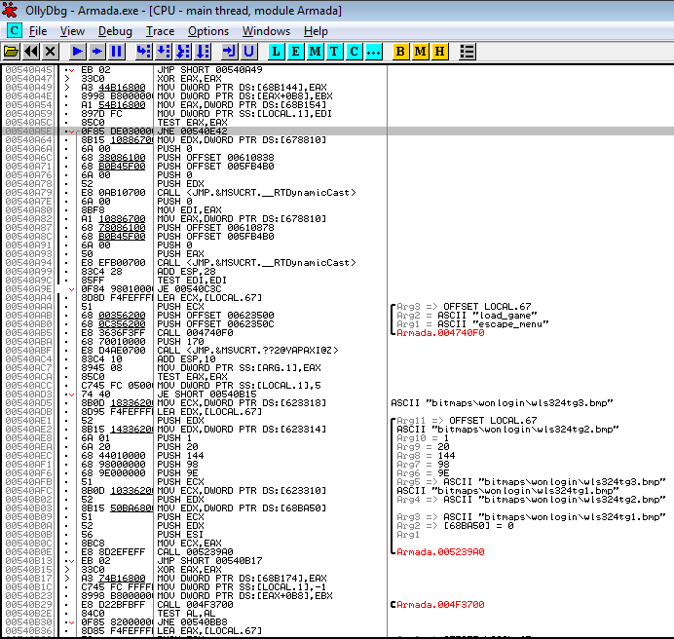This screenshot has width=674, height=639.
Task: Open Memory breakpoints with yellow M button
Action: [420, 52]
